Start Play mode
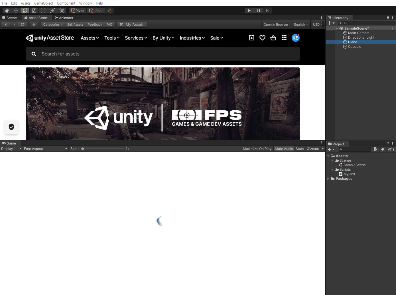This screenshot has width=396, height=295. point(249,11)
